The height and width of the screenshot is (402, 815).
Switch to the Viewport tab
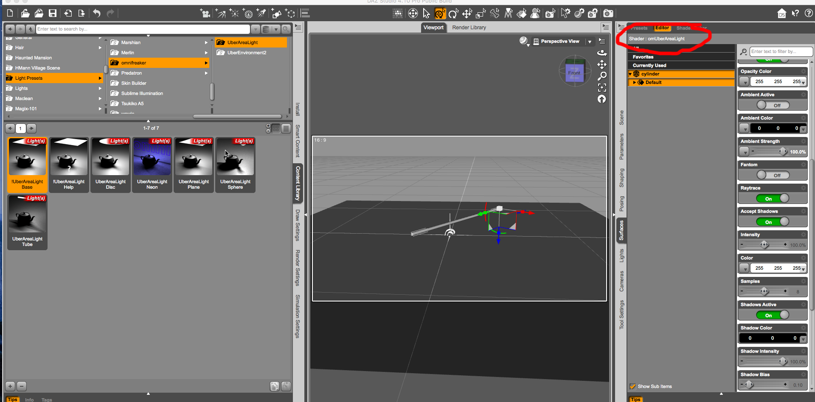pyautogui.click(x=433, y=28)
